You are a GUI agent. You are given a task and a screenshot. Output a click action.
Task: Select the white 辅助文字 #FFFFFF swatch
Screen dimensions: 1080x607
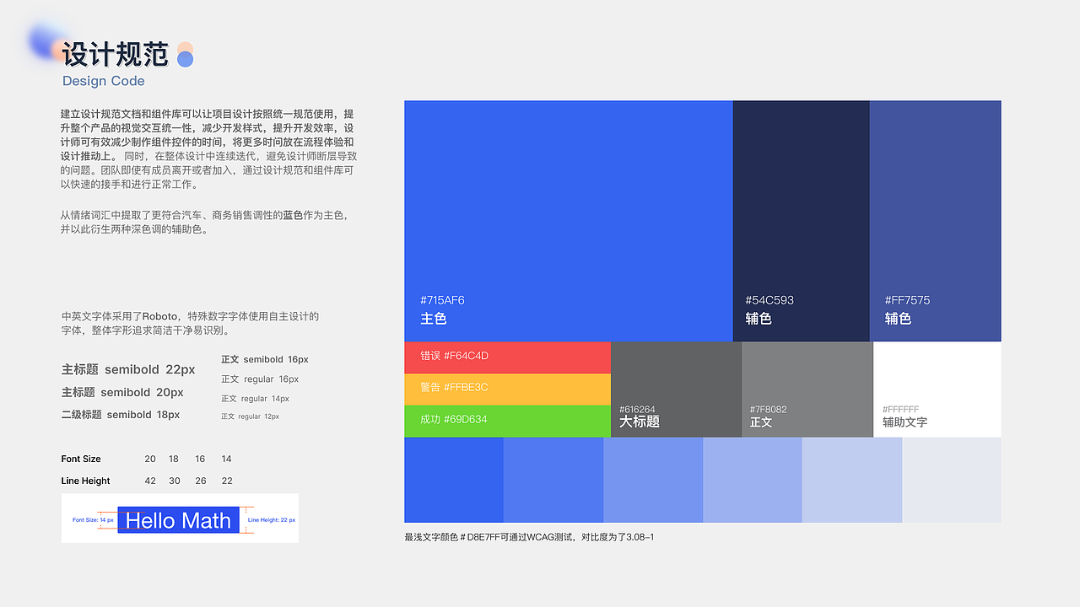point(937,389)
